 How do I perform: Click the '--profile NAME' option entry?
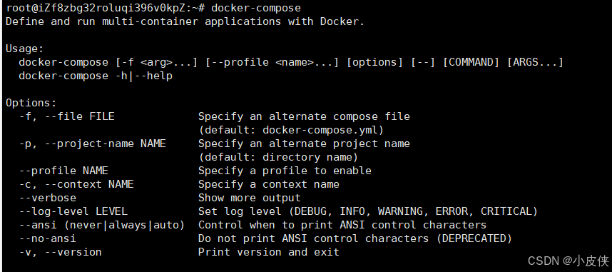[64, 171]
